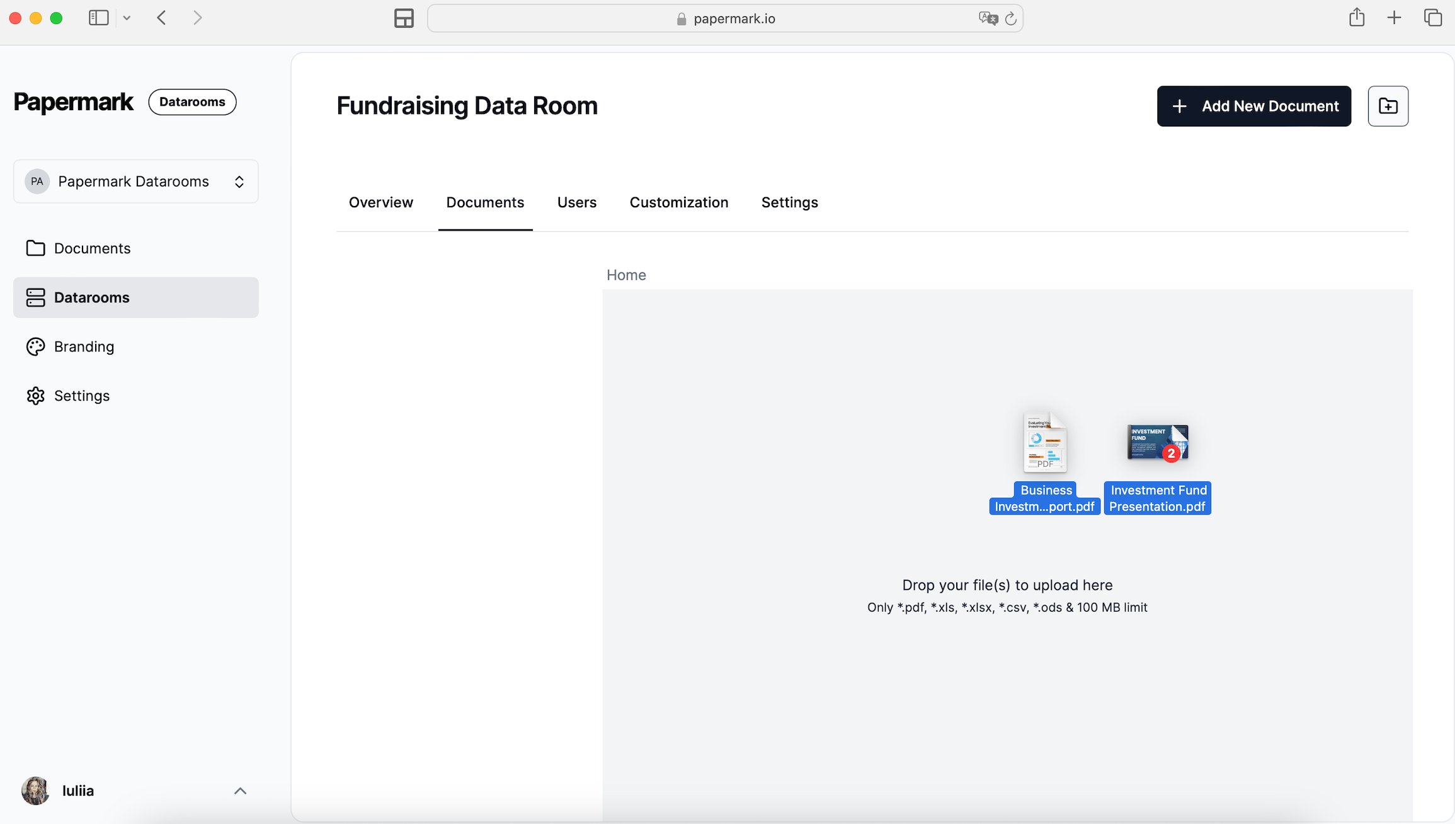Click the page translate icon in address bar

tap(987, 18)
